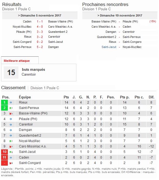The height and width of the screenshot is (180, 159).
Task: Open the Saint-Jacut team link in upcoming fixtures
Action: click(x=109, y=47)
